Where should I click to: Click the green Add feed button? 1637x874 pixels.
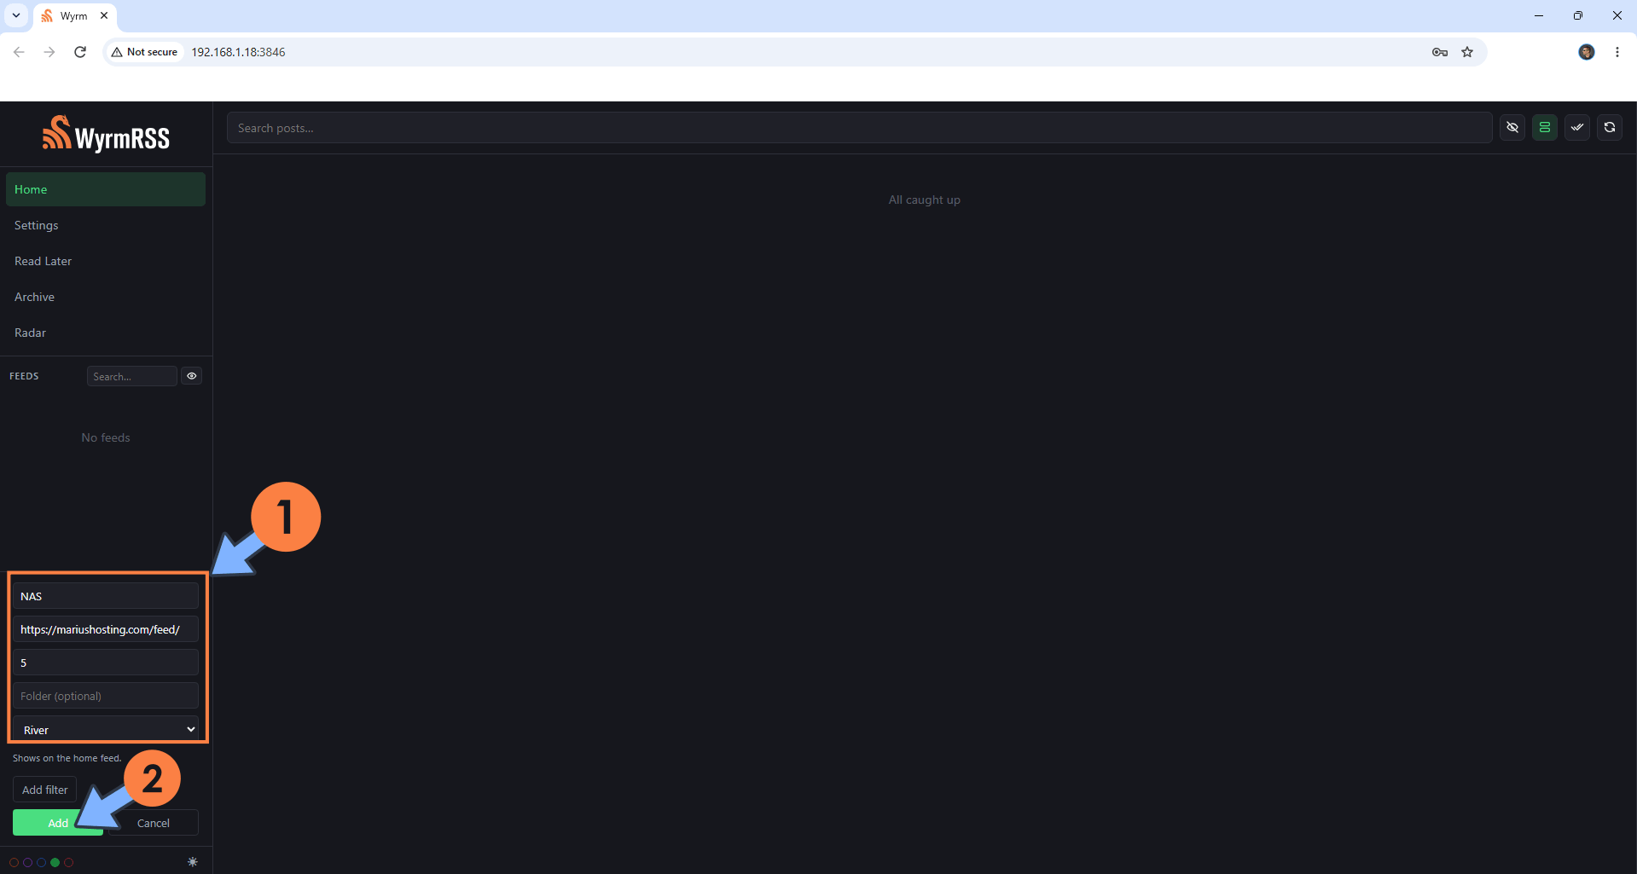[58, 823]
